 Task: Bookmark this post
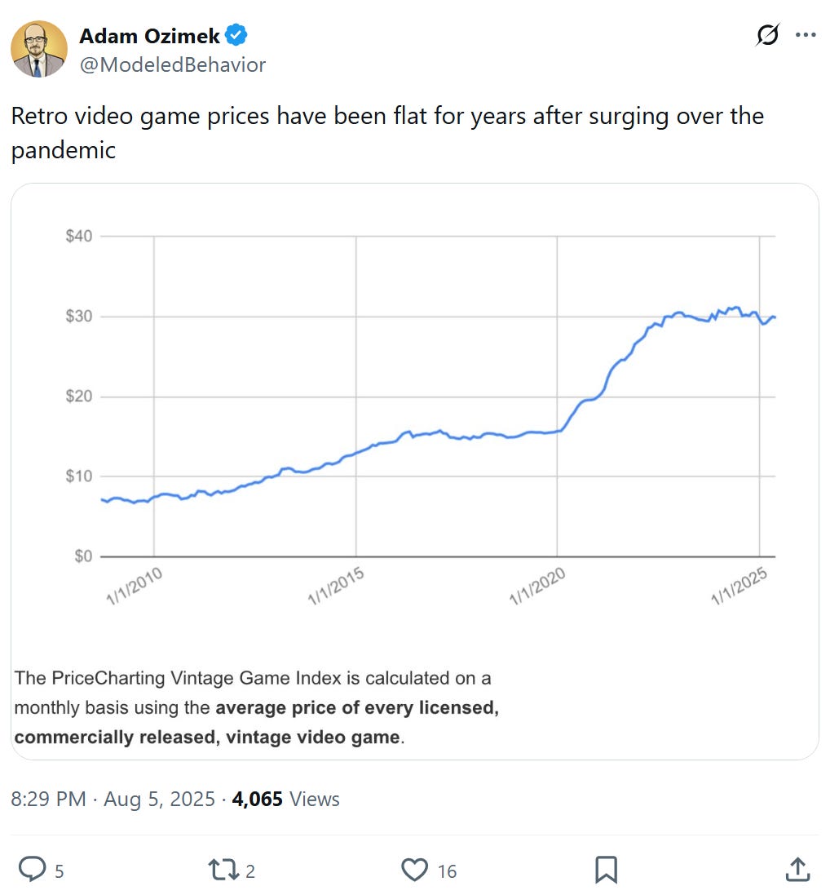[x=606, y=870]
